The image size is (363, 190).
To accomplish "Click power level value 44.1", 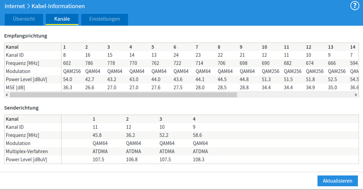I will pyautogui.click(x=200, y=79).
